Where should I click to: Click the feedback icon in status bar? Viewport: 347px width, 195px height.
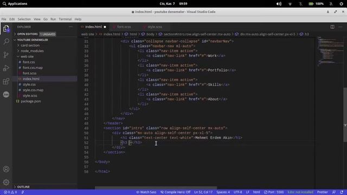point(334,192)
